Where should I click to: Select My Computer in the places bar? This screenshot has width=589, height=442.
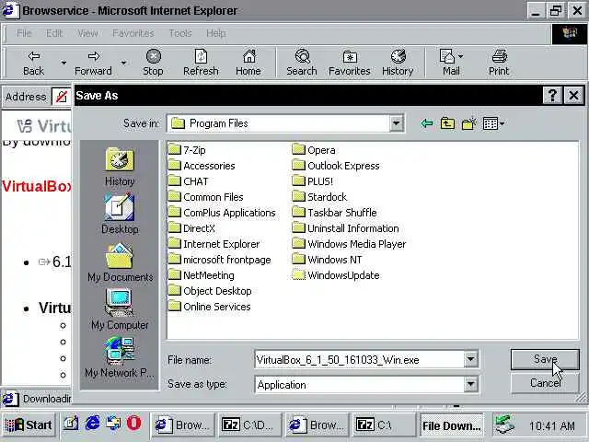point(120,309)
